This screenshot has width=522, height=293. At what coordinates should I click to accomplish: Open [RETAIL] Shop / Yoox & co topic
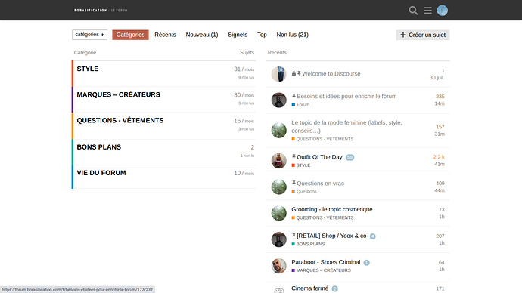[x=331, y=236]
